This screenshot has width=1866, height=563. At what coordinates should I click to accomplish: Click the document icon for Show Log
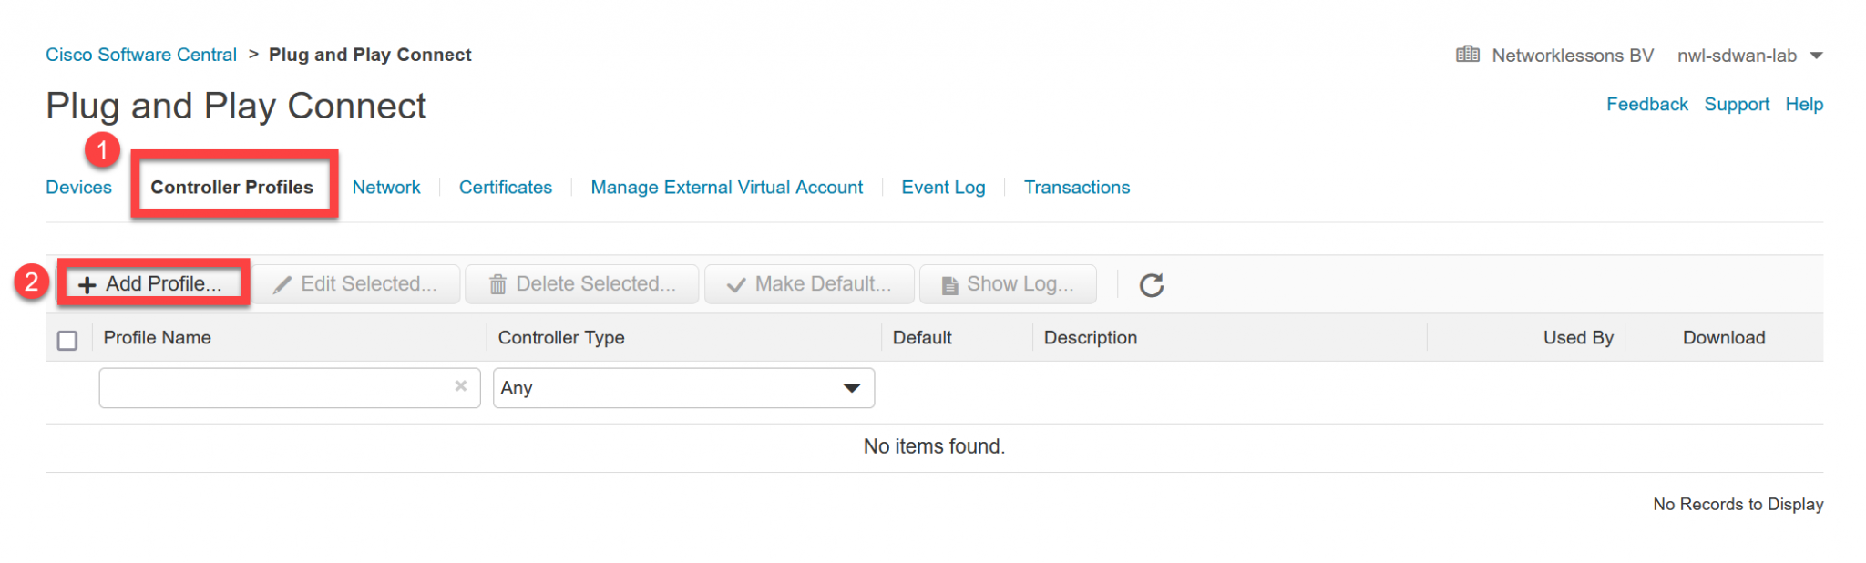949,285
